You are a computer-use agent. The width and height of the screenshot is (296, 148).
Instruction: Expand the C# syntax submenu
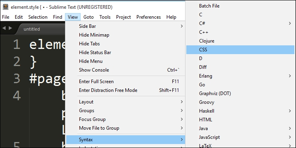(240, 23)
